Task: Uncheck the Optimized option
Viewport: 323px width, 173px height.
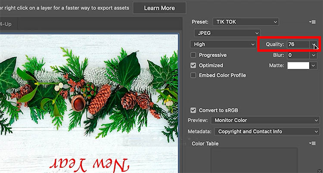Action: [193, 65]
